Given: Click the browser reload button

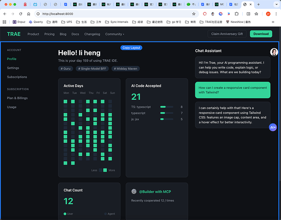Looking at the screenshot, I should 22,14.
